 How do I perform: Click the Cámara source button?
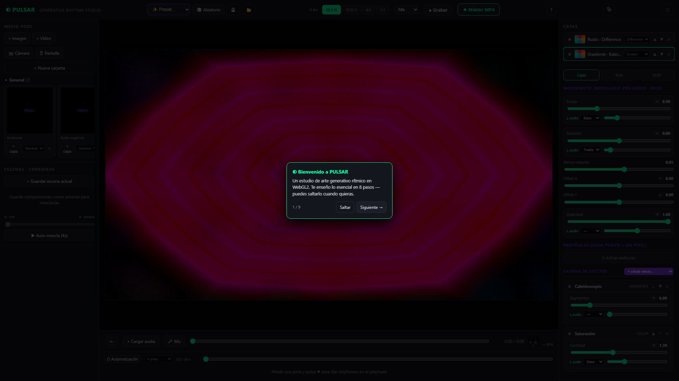19,53
